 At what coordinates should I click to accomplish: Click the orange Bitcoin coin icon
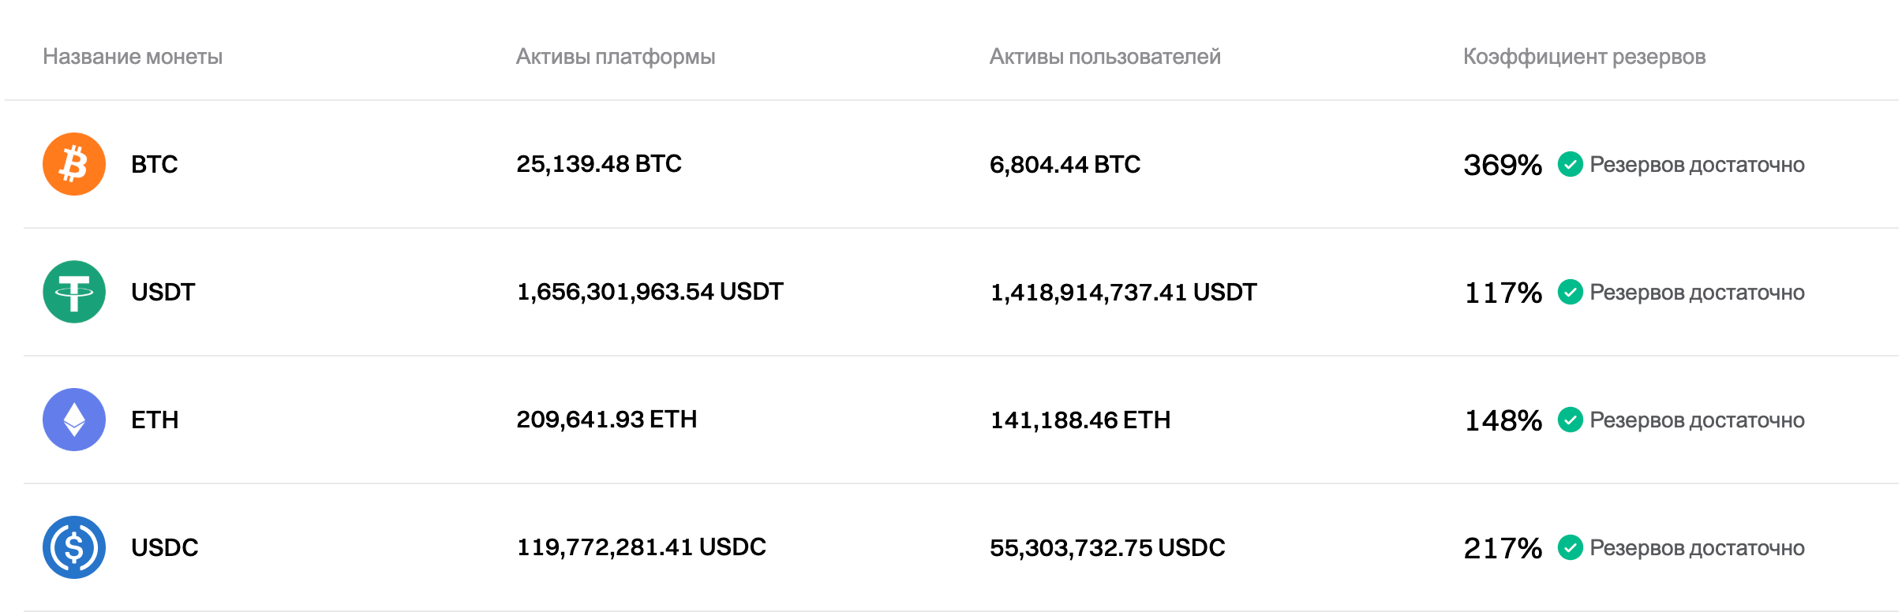coord(73,164)
